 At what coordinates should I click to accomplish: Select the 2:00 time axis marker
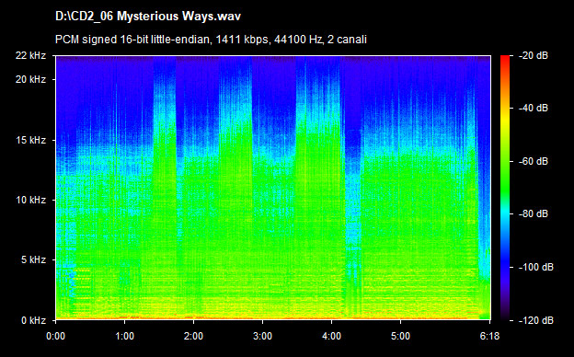click(x=194, y=336)
